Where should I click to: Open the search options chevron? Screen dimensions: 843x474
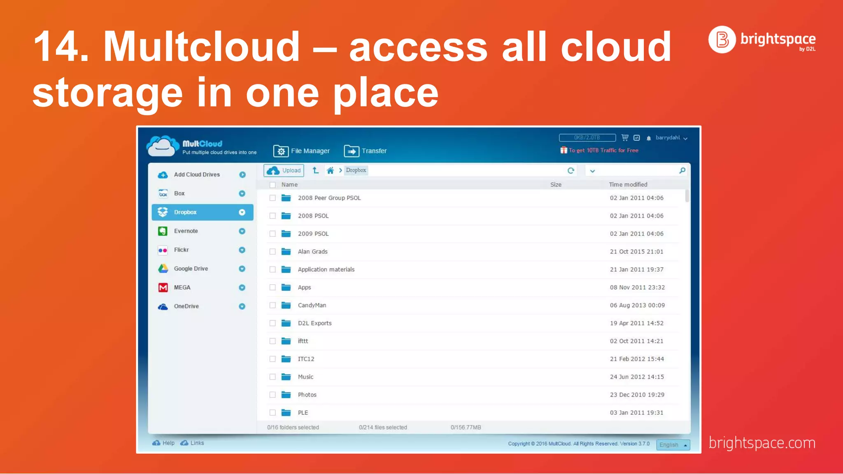592,171
